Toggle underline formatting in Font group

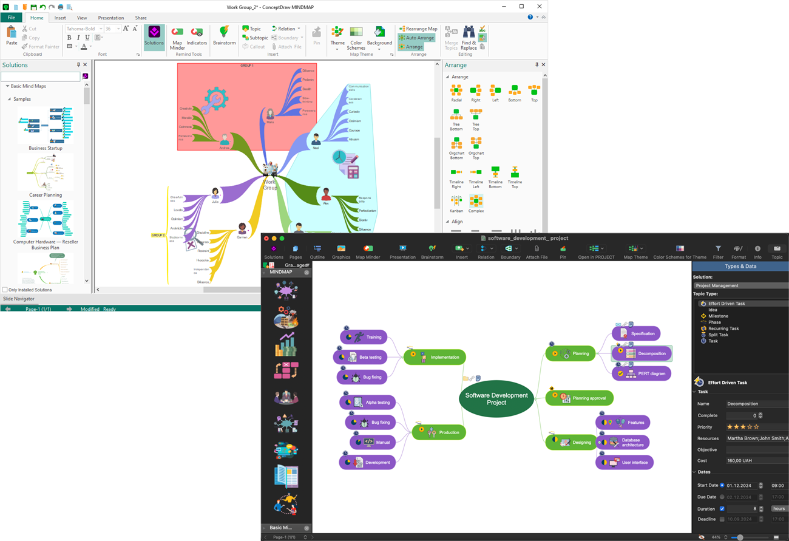point(87,38)
